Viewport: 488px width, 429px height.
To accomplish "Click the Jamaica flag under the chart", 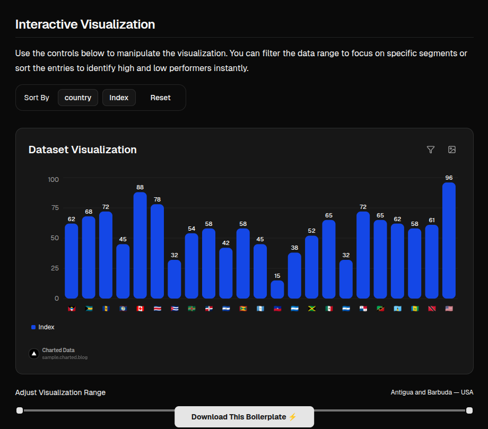I will tap(312, 308).
